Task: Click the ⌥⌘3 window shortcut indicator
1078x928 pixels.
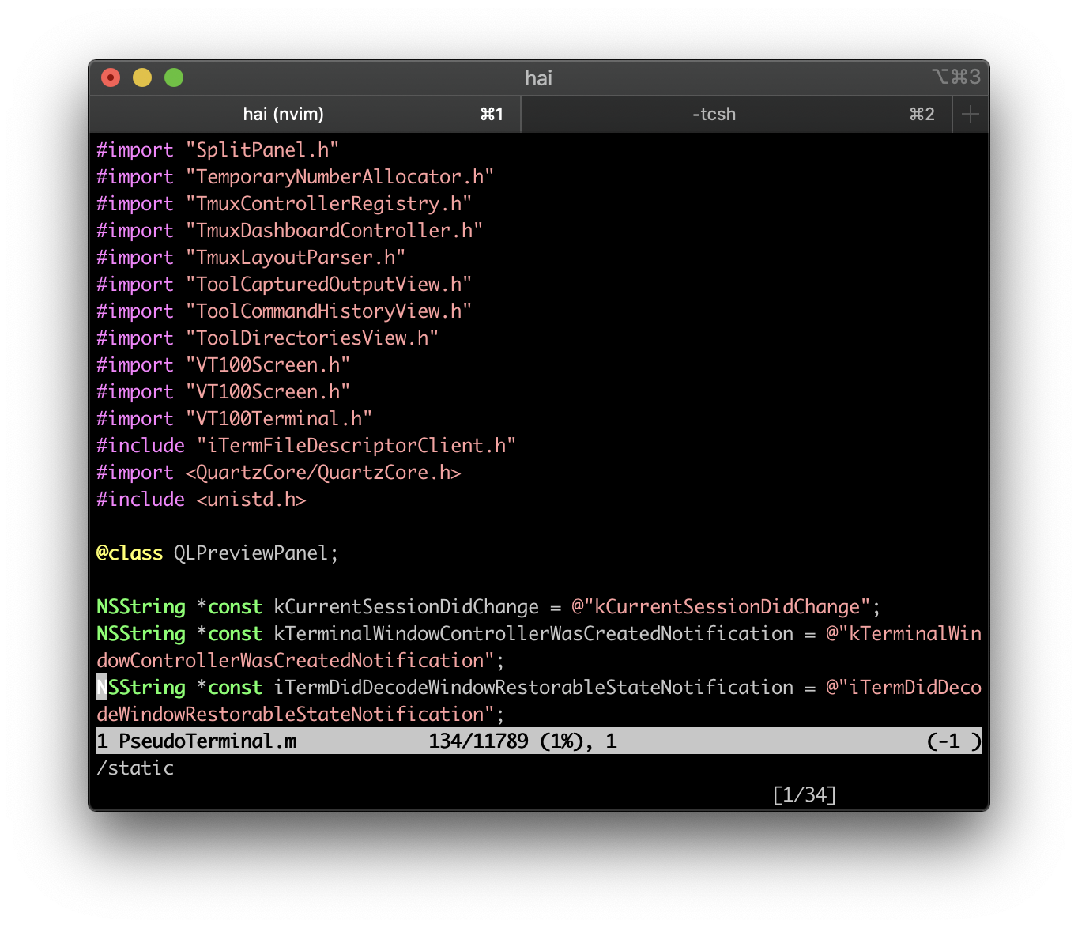Action: [955, 77]
